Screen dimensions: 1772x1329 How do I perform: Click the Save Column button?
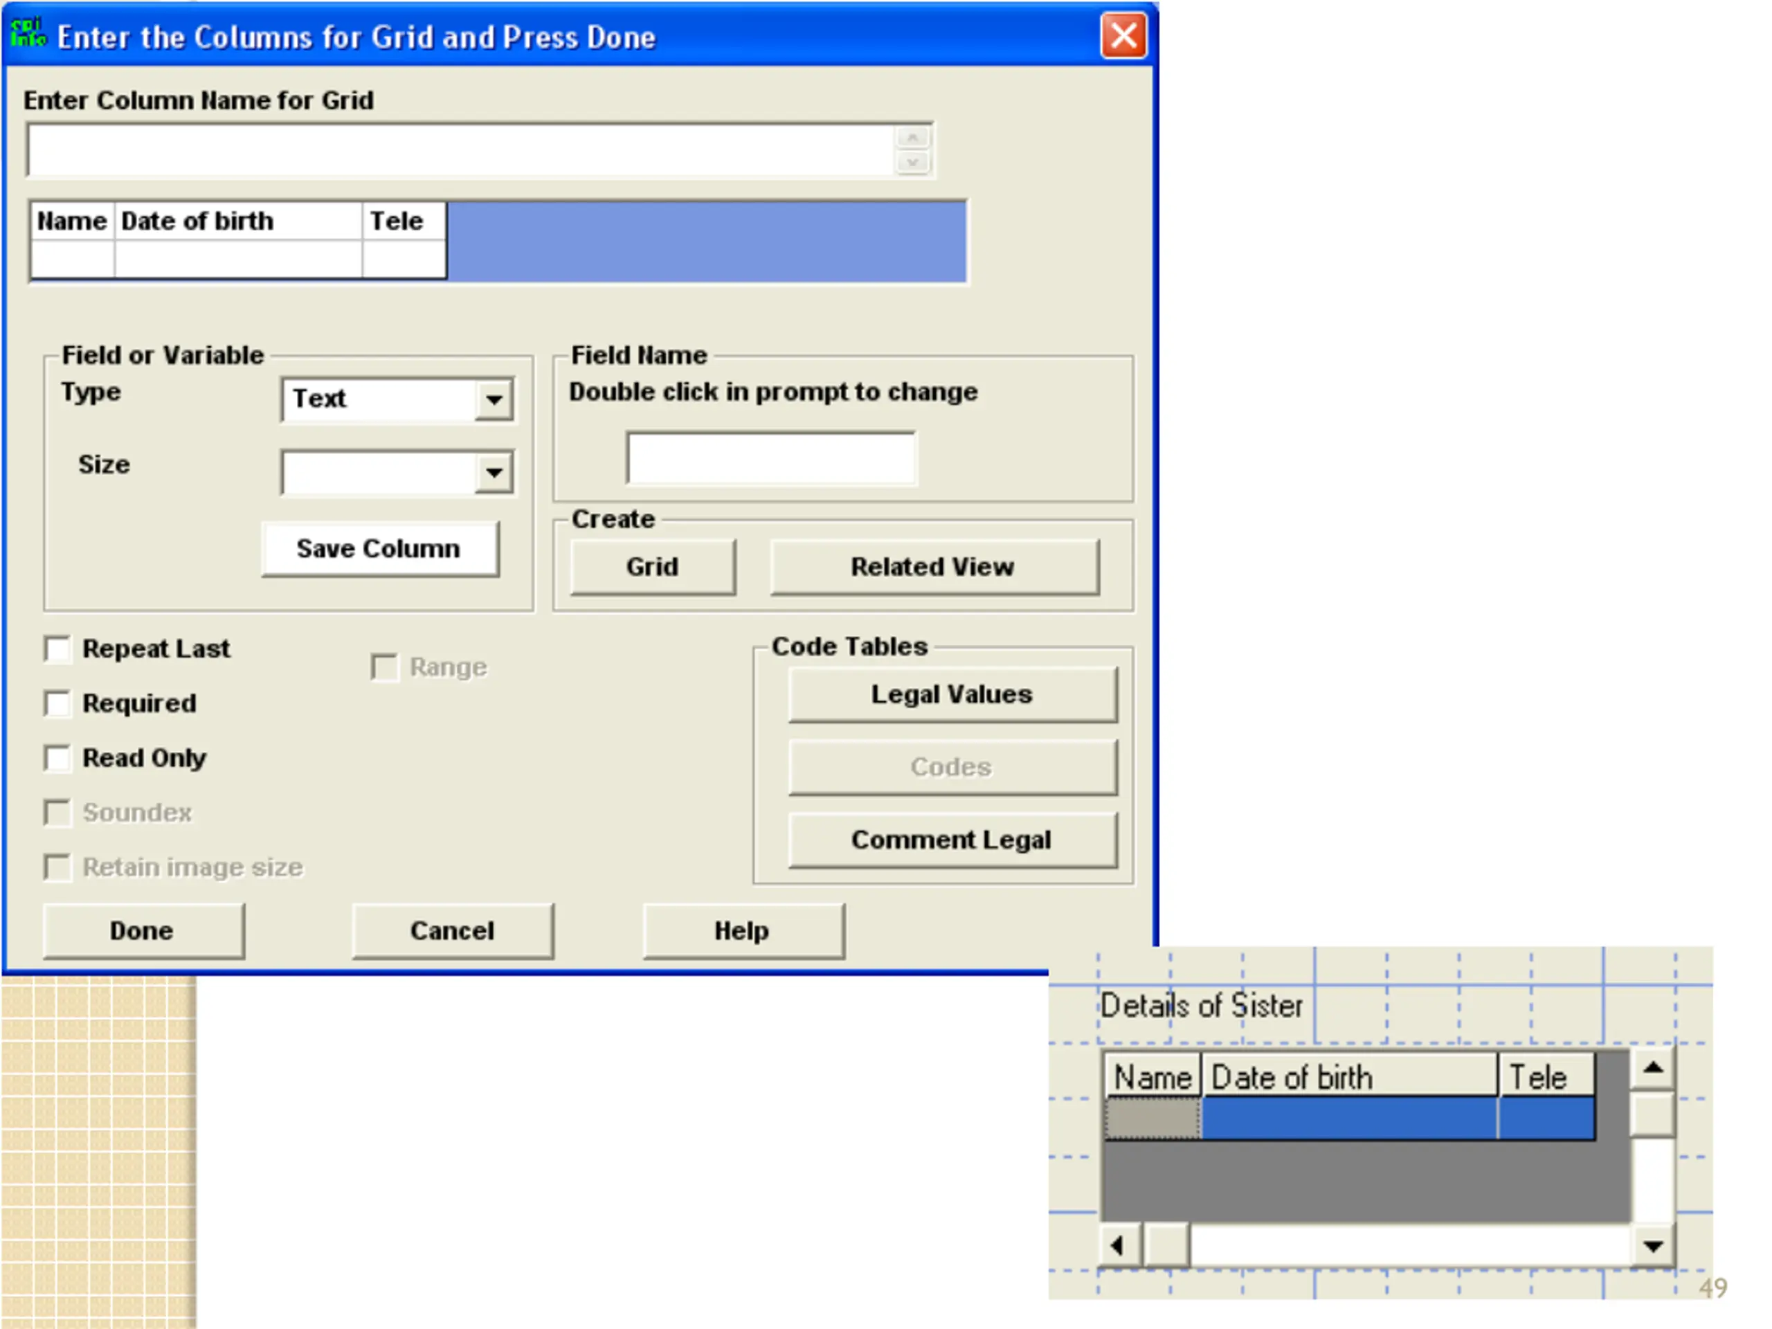point(380,549)
